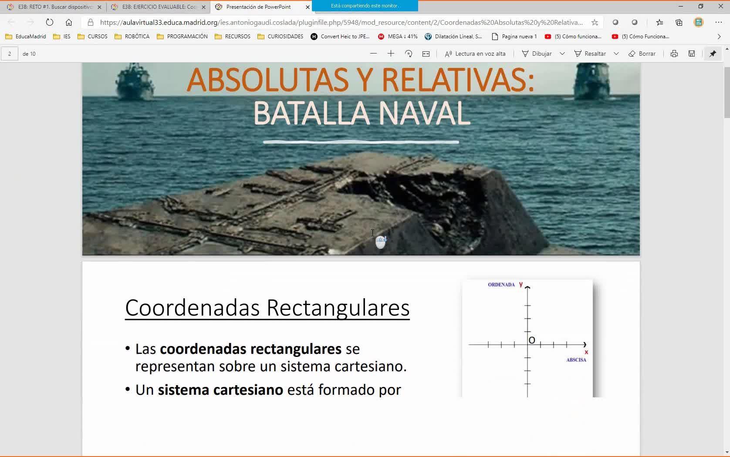Click the Cartesian axes diagram image
Screen dimensions: 730x457
coord(527,338)
